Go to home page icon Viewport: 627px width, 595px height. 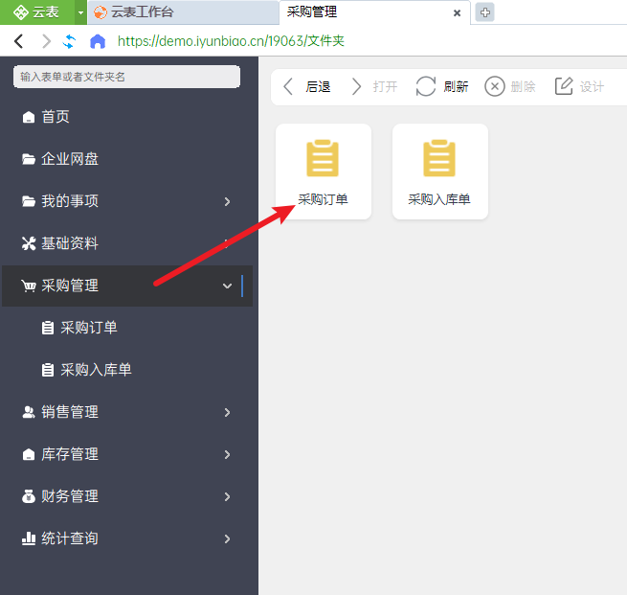[x=98, y=41]
